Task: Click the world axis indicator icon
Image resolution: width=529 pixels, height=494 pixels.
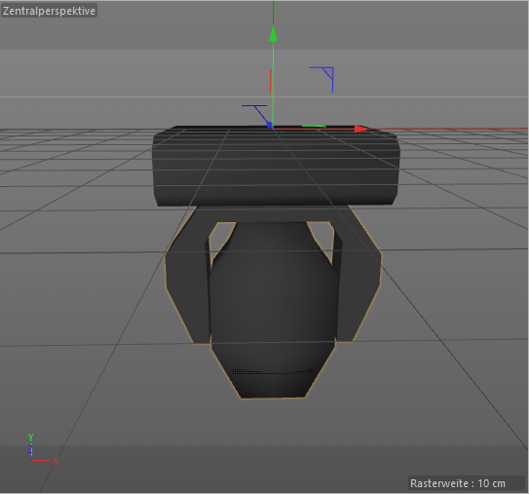Action: point(42,450)
